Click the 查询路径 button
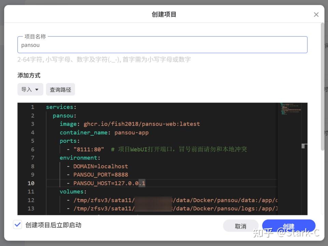This screenshot has width=328, height=246. coord(60,89)
